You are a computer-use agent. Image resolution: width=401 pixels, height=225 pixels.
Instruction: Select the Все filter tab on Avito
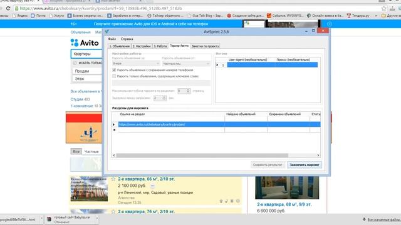[x=76, y=151]
